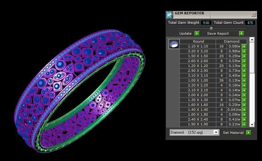Click green arrow for 1.50 X 1.50 row
262x161 pixels.
point(244,56)
